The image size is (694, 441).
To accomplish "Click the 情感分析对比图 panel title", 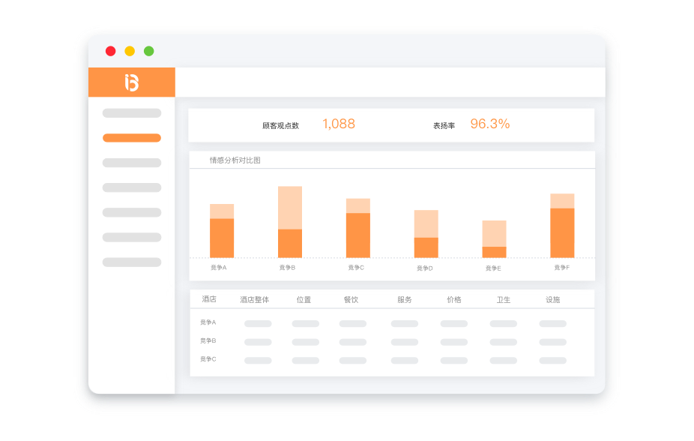I will click(x=235, y=160).
